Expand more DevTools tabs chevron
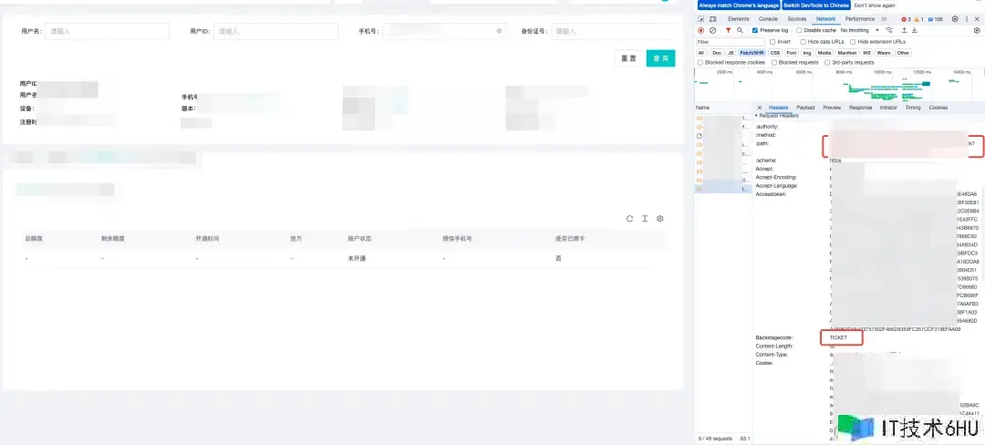 [883, 19]
